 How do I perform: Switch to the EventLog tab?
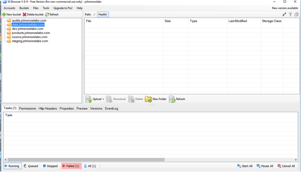pyautogui.click(x=111, y=108)
